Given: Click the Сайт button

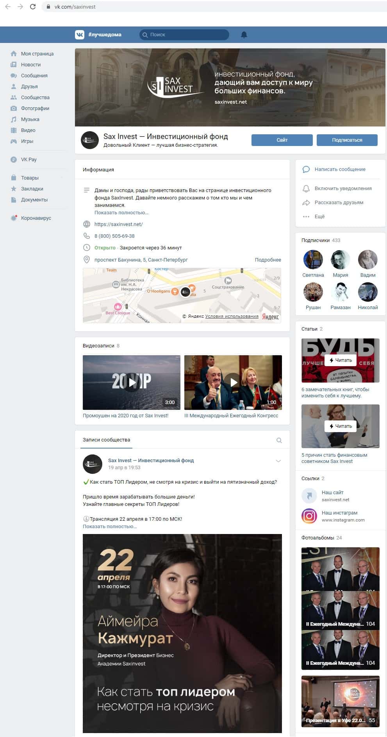Looking at the screenshot, I should point(282,140).
